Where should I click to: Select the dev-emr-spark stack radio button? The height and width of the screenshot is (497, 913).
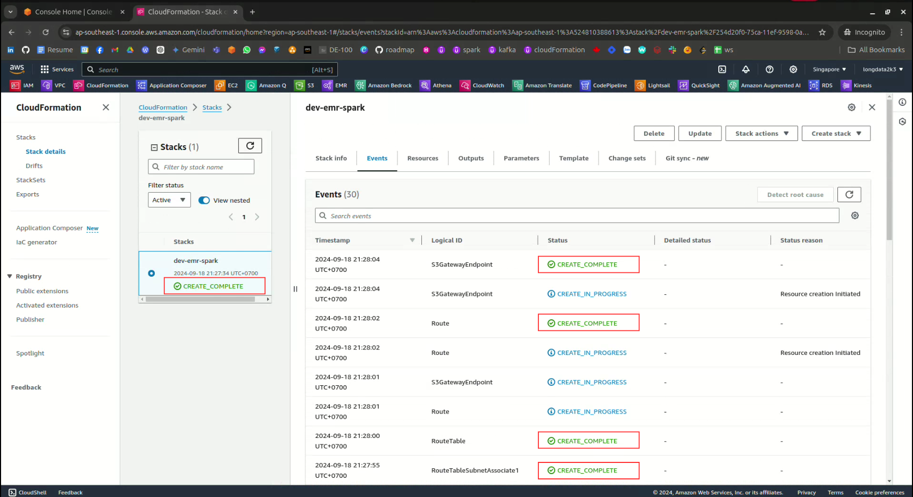[x=152, y=274]
